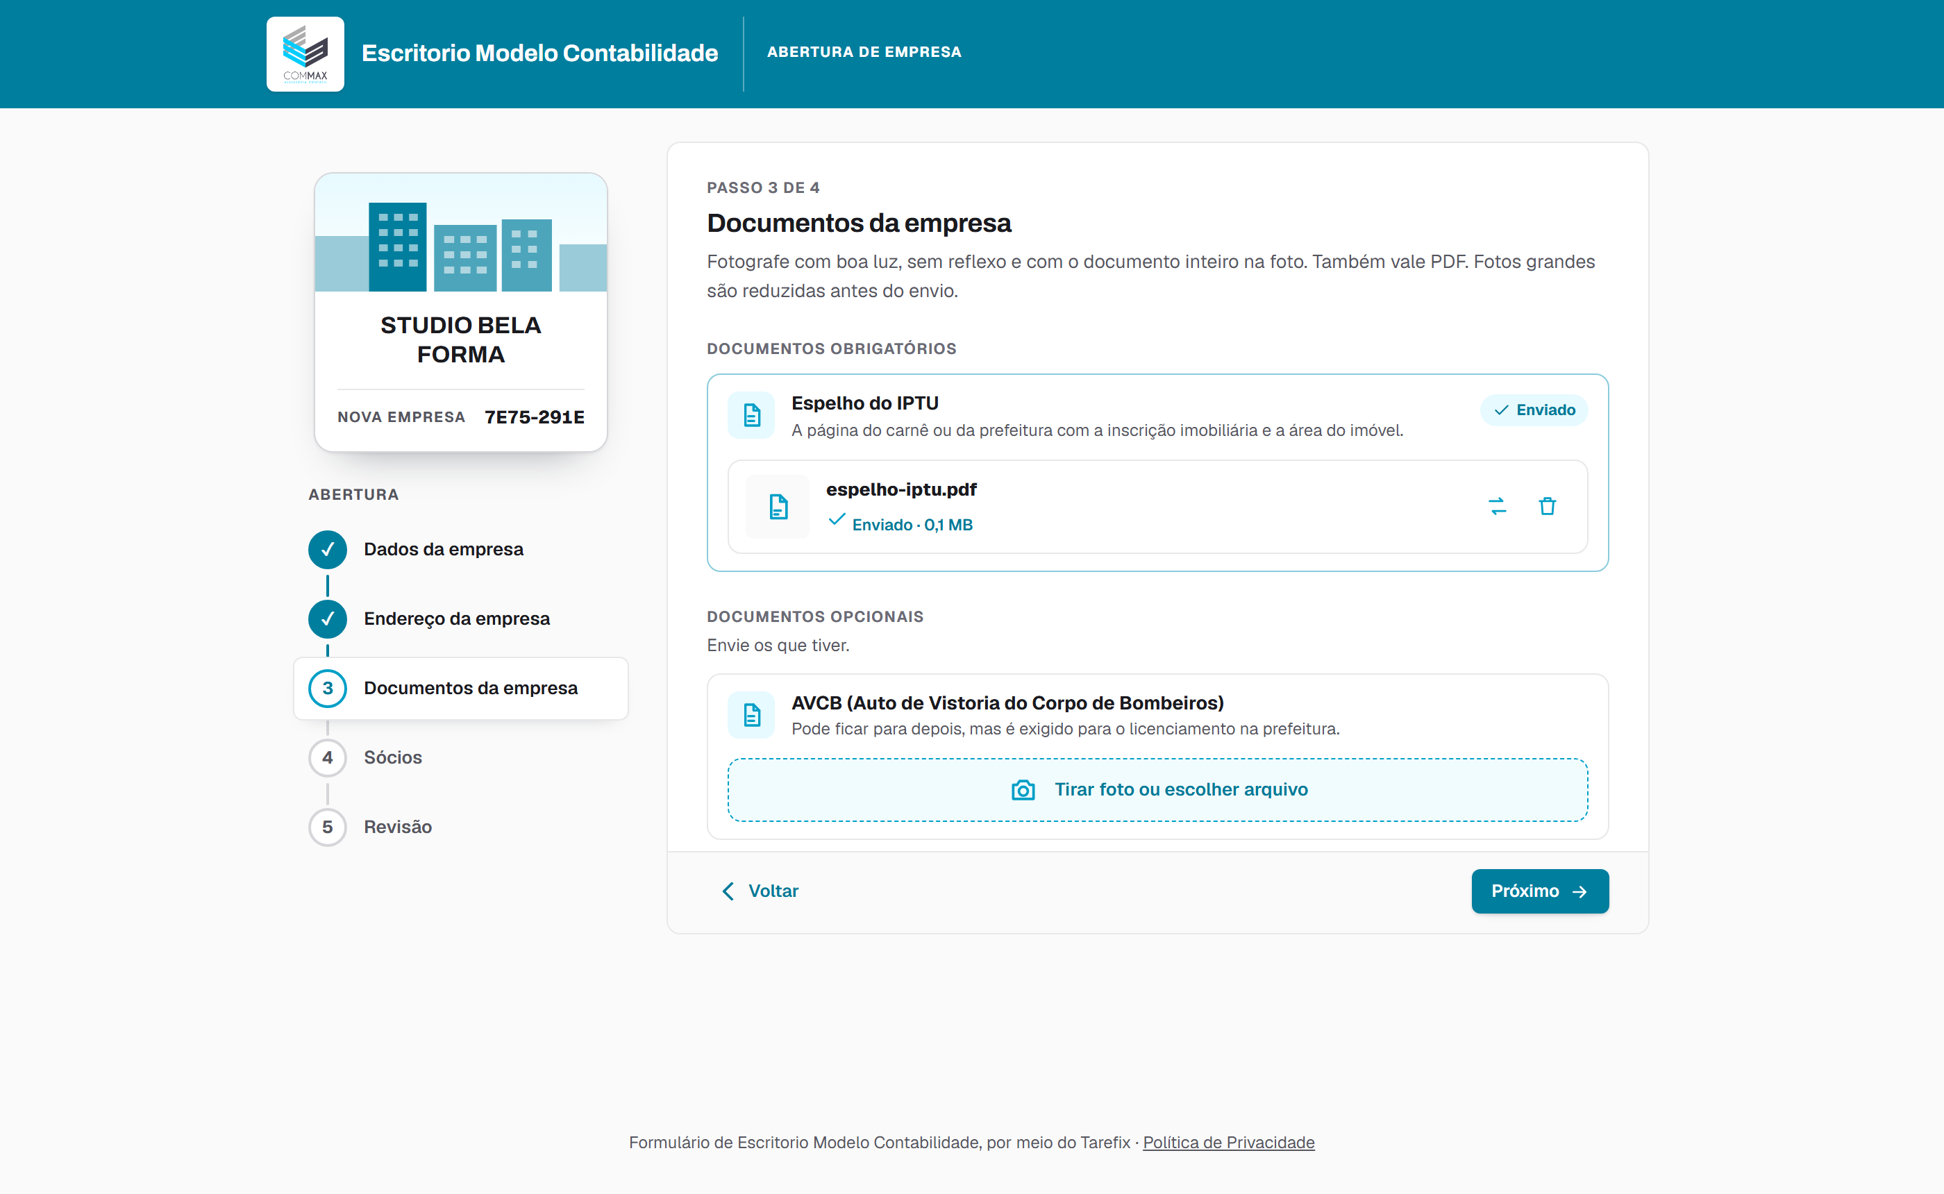1944x1194 pixels.
Task: Click checkmark in Enviado badge
Action: pos(1501,410)
